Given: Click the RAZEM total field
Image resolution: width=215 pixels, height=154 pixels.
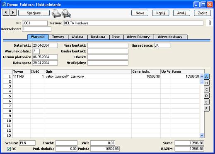Looking at the screenshot, I should tap(189, 149).
